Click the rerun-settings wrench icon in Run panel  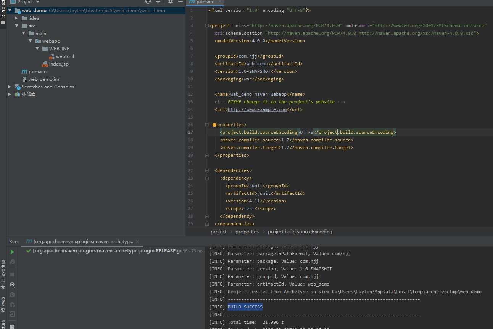[12, 262]
